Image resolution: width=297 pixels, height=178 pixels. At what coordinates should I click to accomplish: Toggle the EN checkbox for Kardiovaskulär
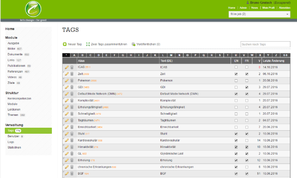tap(236, 140)
